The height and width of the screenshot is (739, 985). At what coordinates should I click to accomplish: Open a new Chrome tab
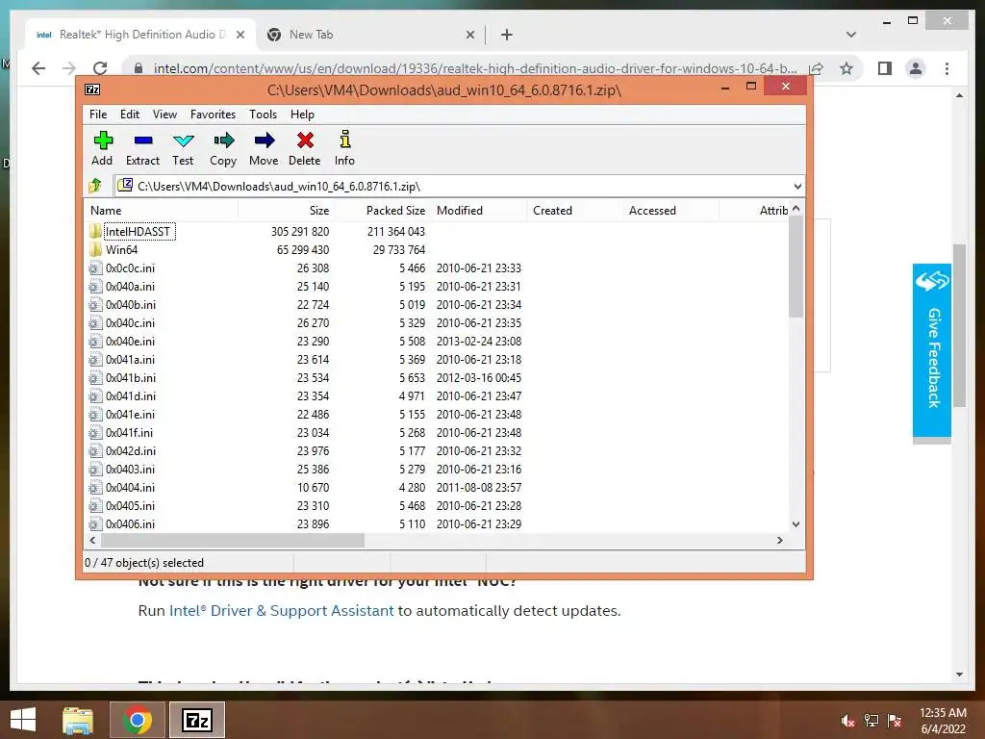tap(507, 35)
